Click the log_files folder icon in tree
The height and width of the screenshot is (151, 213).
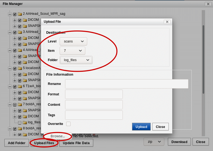pos(25,122)
